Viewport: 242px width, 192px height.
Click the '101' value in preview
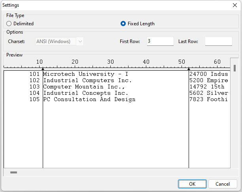(x=34, y=74)
